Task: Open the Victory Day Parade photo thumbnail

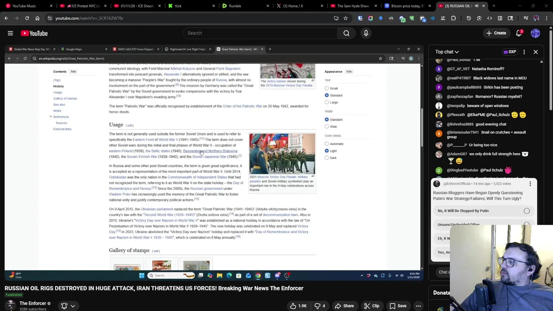Action: (282, 154)
